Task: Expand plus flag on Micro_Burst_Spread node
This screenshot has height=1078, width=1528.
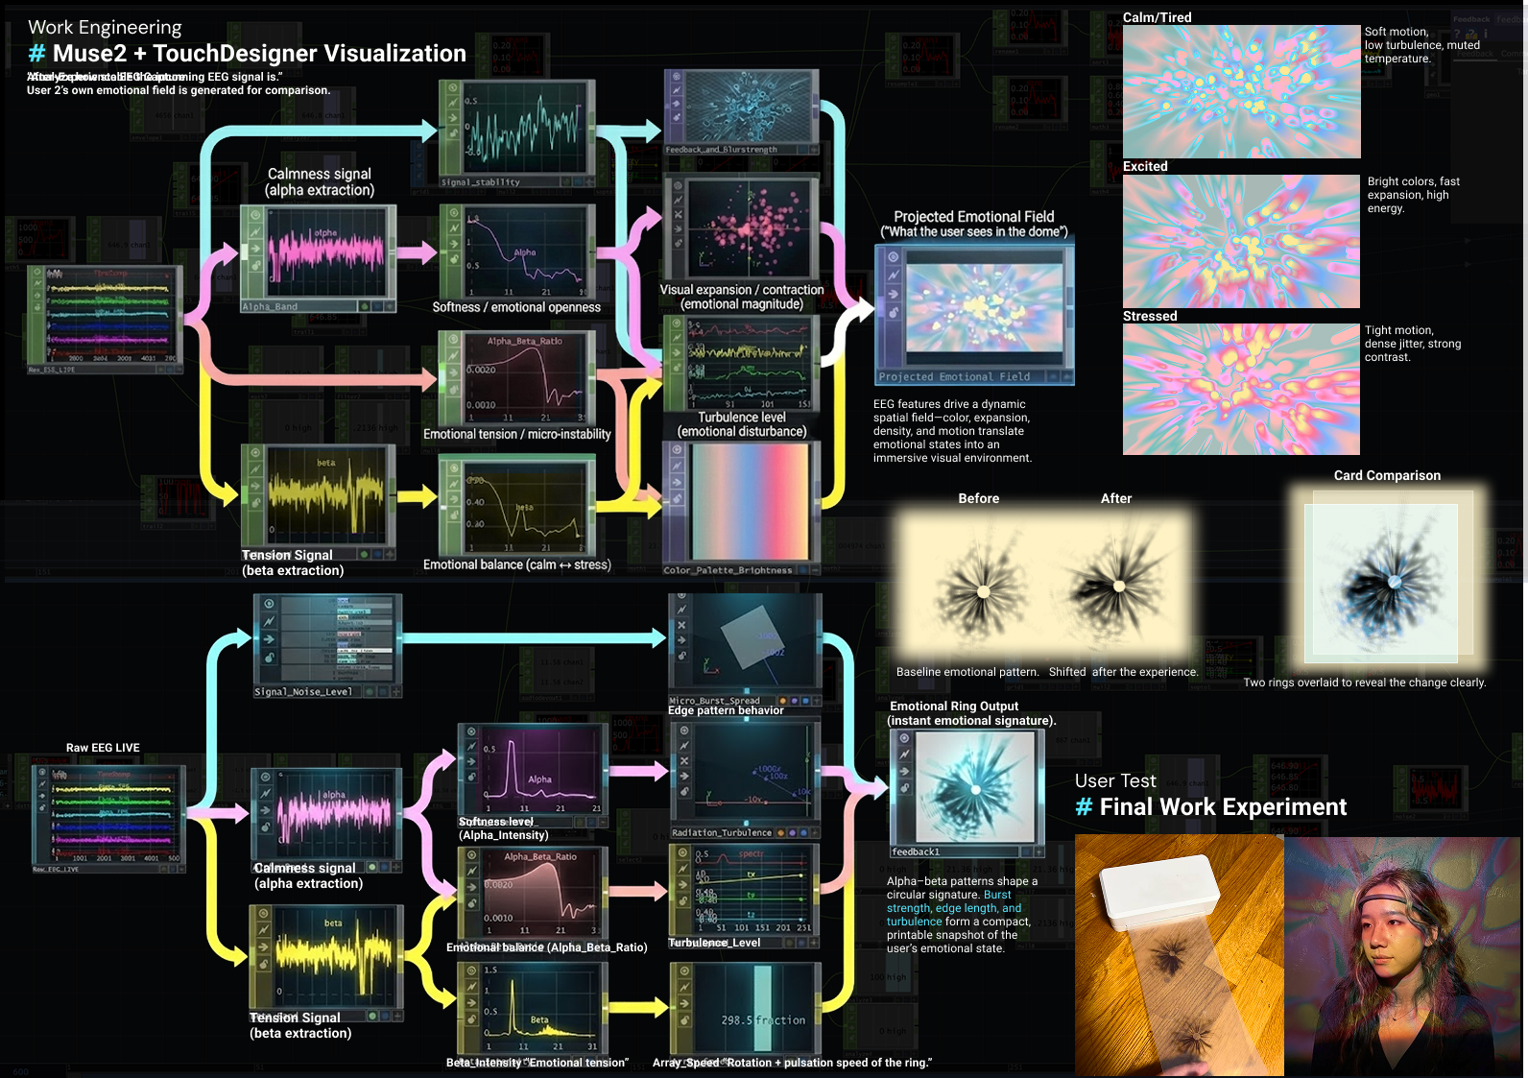Action: click(x=816, y=701)
